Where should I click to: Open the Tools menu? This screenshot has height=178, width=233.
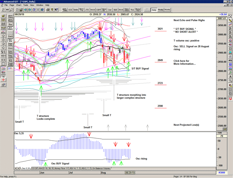point(26,5)
